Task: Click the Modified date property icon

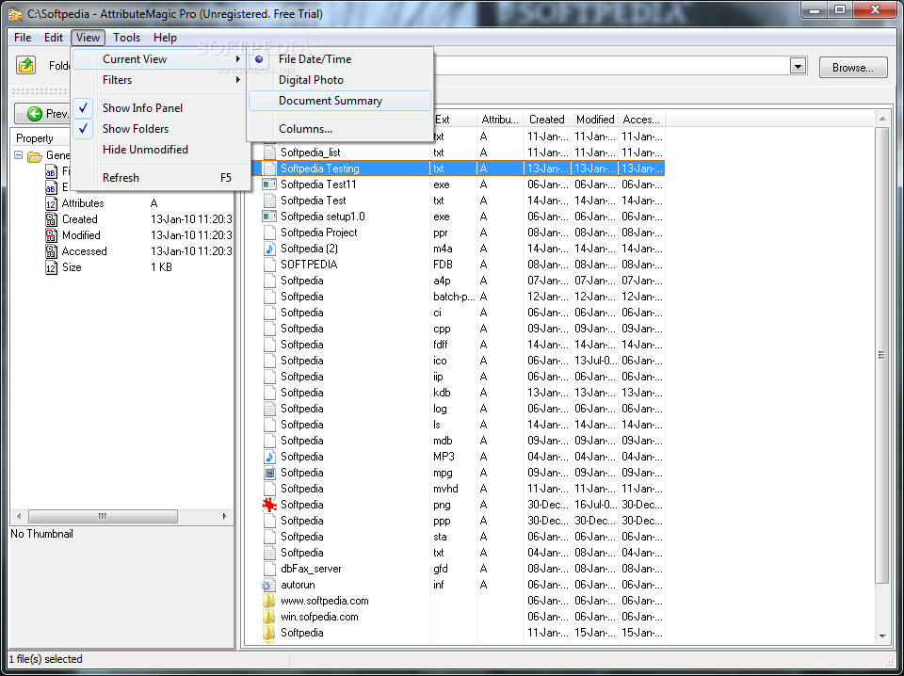Action: pos(51,235)
